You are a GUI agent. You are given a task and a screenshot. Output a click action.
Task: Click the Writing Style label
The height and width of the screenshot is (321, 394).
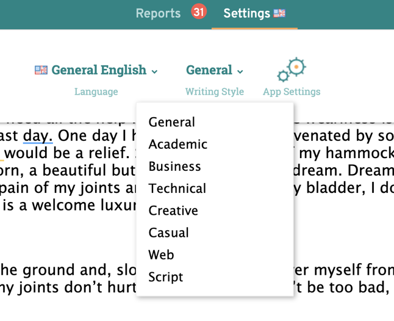(x=214, y=92)
